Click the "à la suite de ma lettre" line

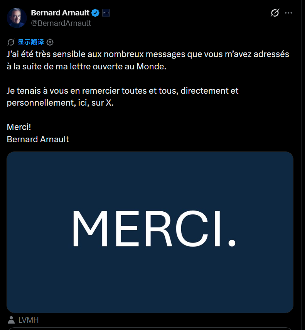pyautogui.click(x=86, y=67)
